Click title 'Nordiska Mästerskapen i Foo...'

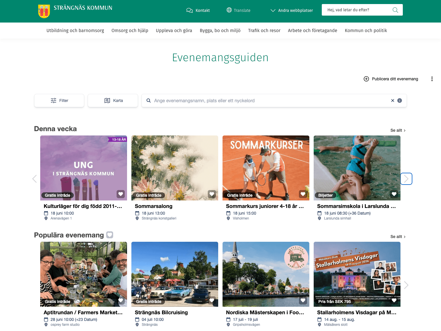tap(265, 313)
